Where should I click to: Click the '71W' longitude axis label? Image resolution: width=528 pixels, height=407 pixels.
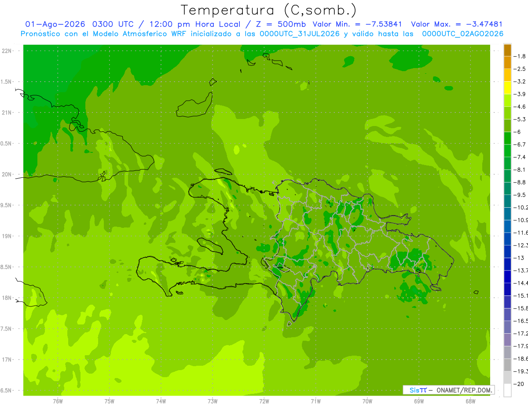[315, 401]
